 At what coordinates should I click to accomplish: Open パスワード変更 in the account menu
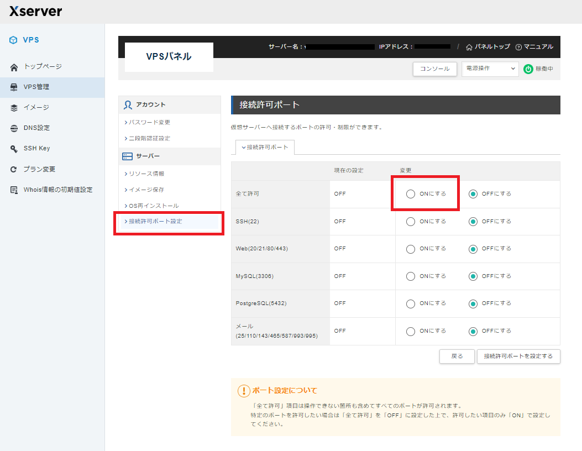(x=149, y=122)
